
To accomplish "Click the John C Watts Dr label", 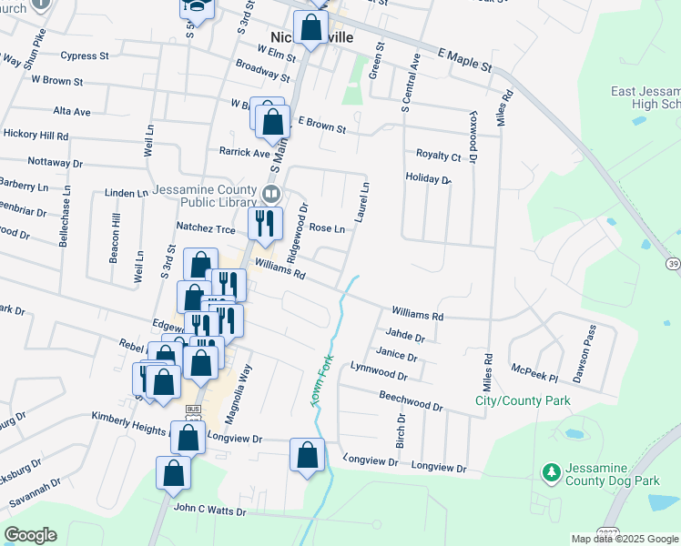I will [x=210, y=510].
